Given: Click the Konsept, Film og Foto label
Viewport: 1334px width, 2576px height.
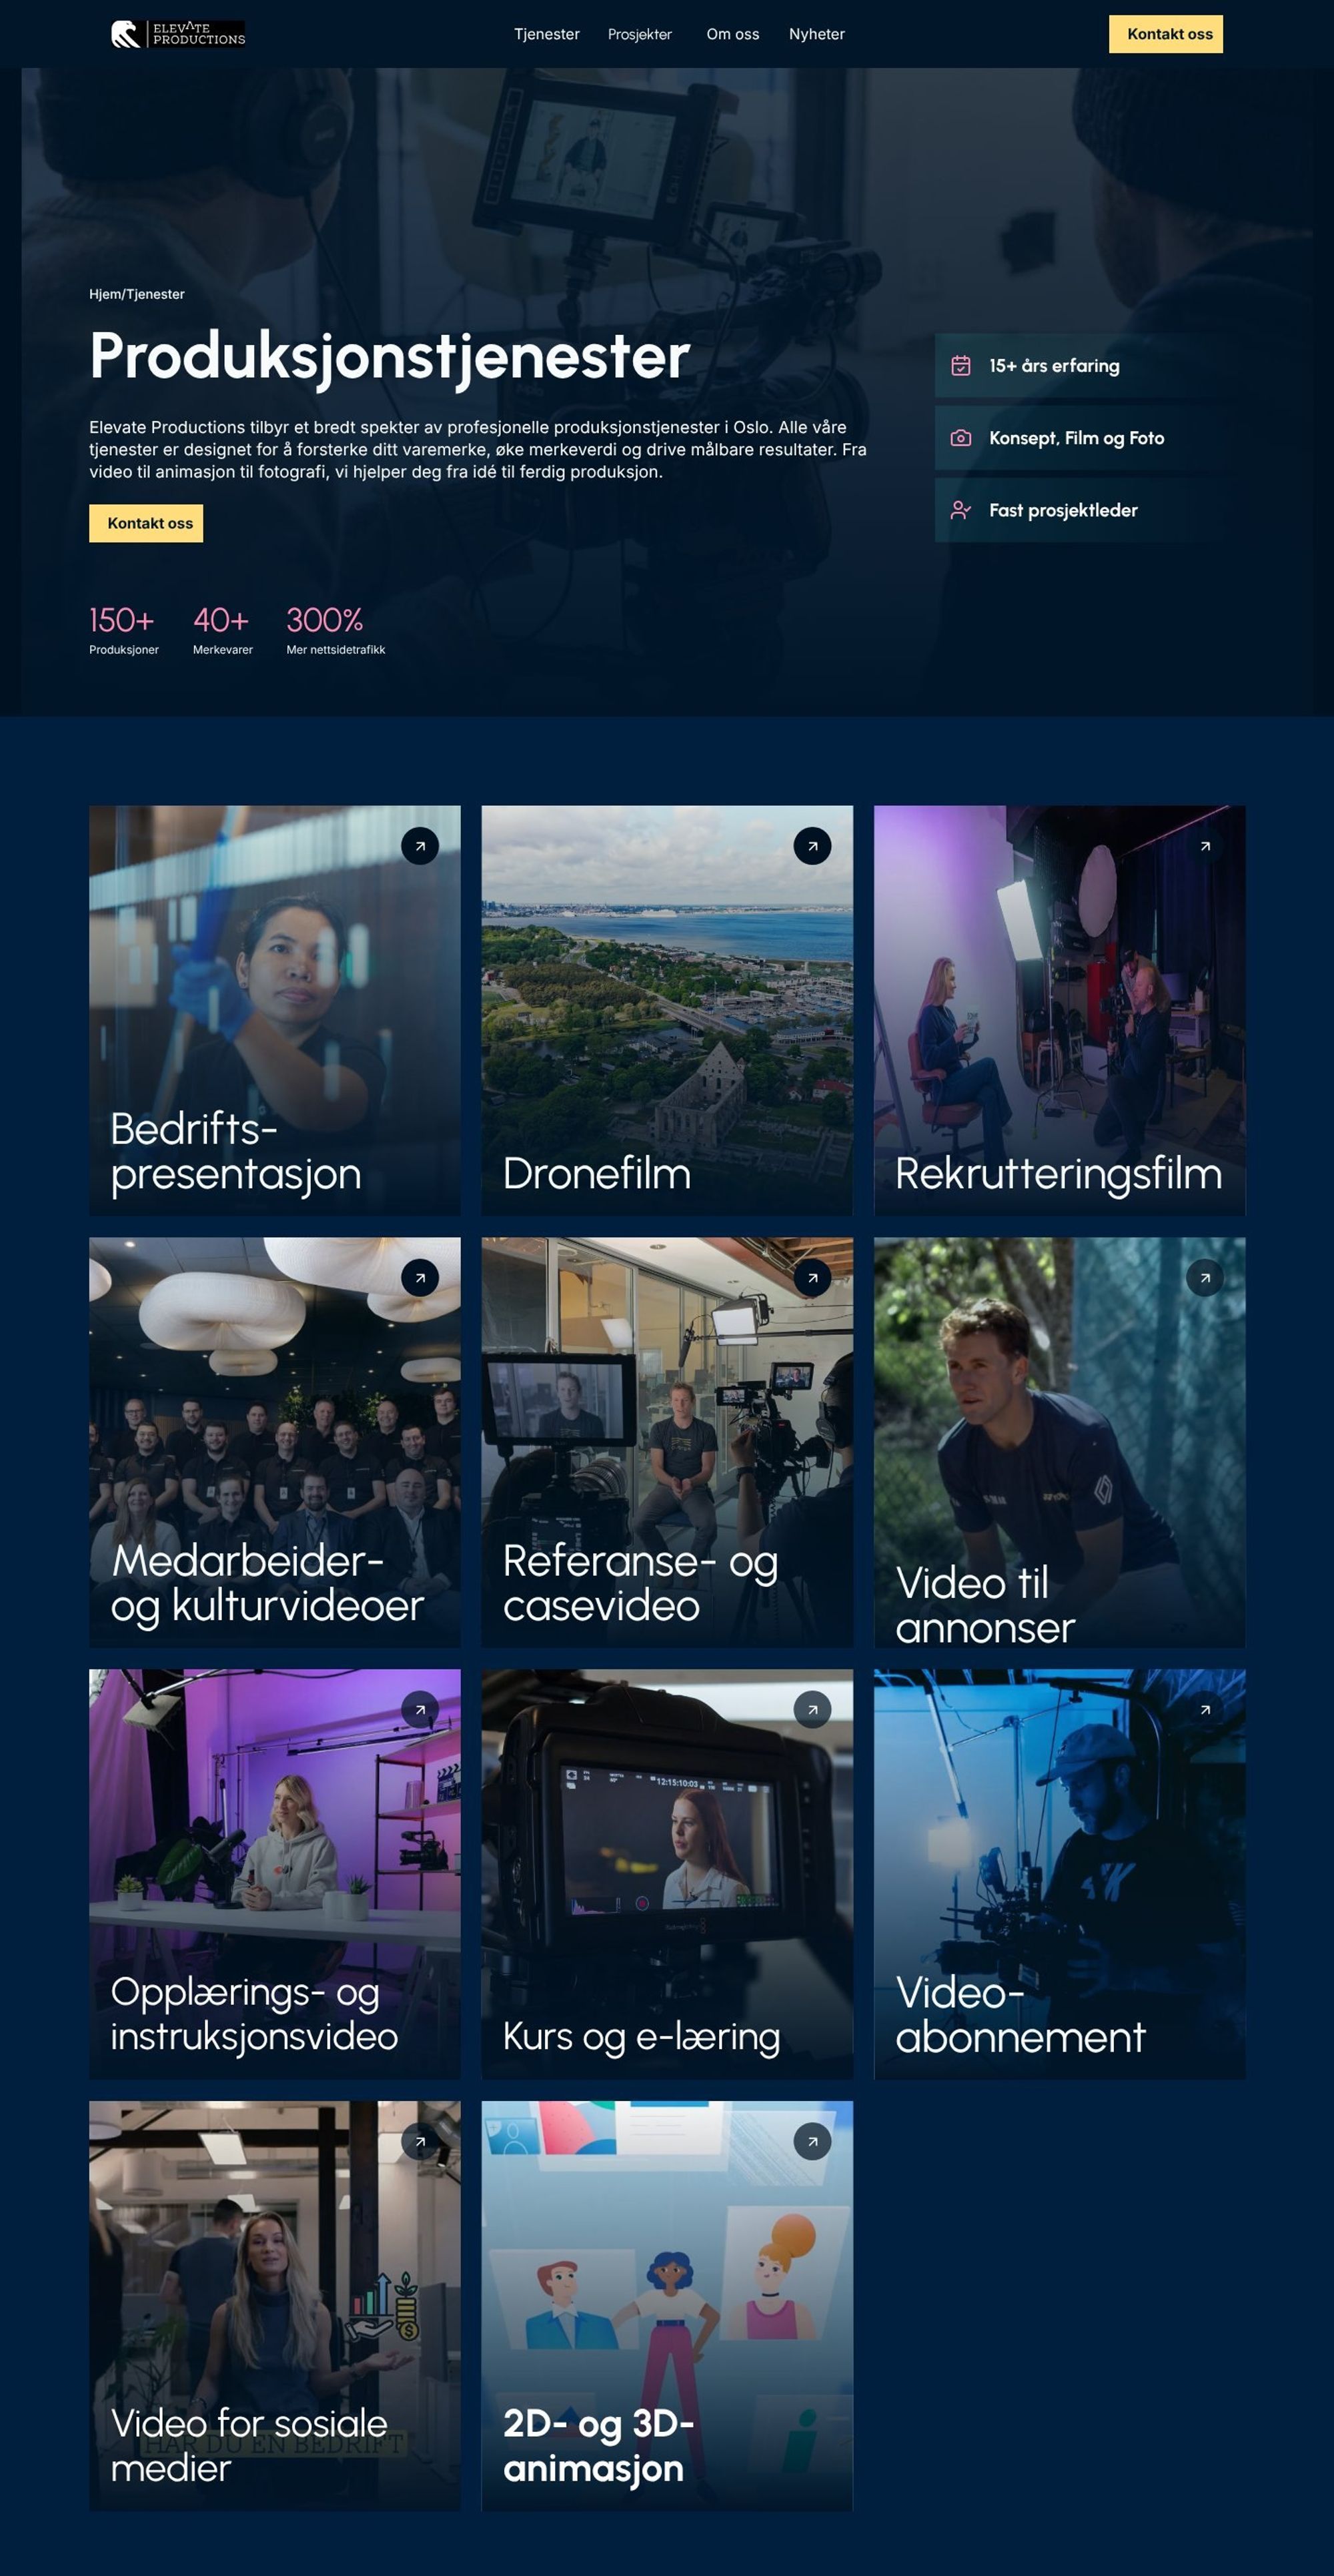Looking at the screenshot, I should coord(1076,438).
